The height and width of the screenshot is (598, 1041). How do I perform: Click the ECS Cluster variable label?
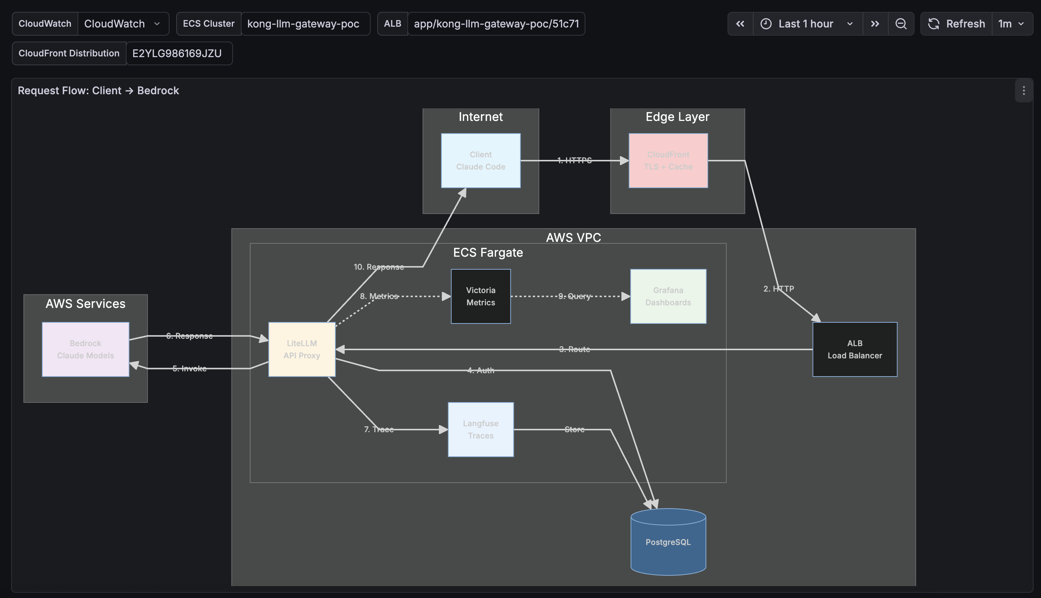coord(208,24)
